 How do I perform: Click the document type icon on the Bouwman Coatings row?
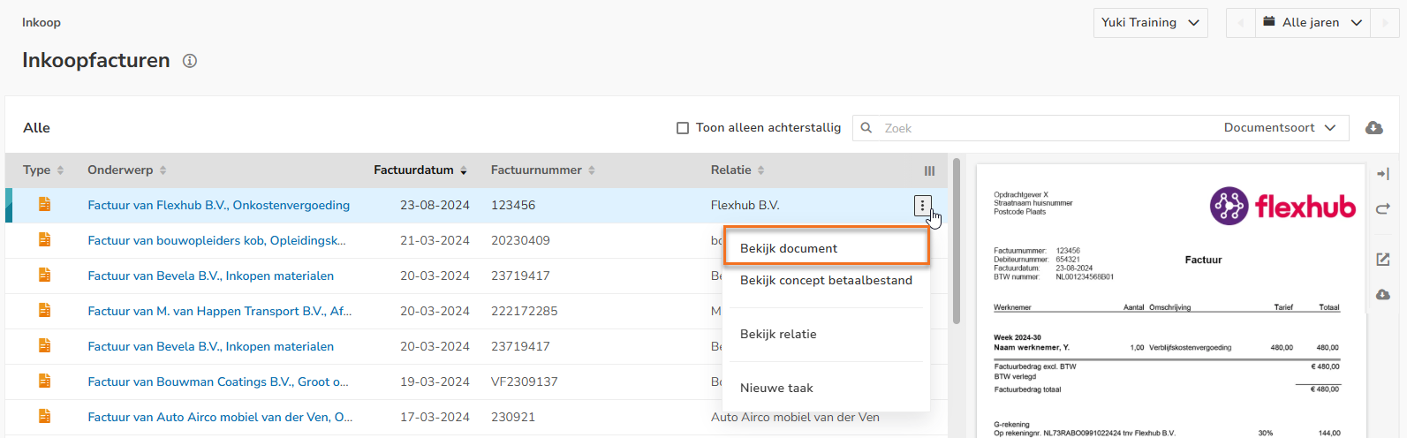pos(44,381)
